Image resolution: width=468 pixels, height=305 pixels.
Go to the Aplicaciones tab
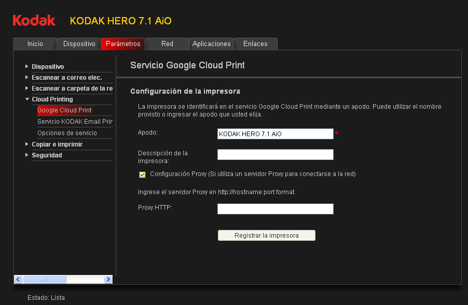click(x=211, y=44)
